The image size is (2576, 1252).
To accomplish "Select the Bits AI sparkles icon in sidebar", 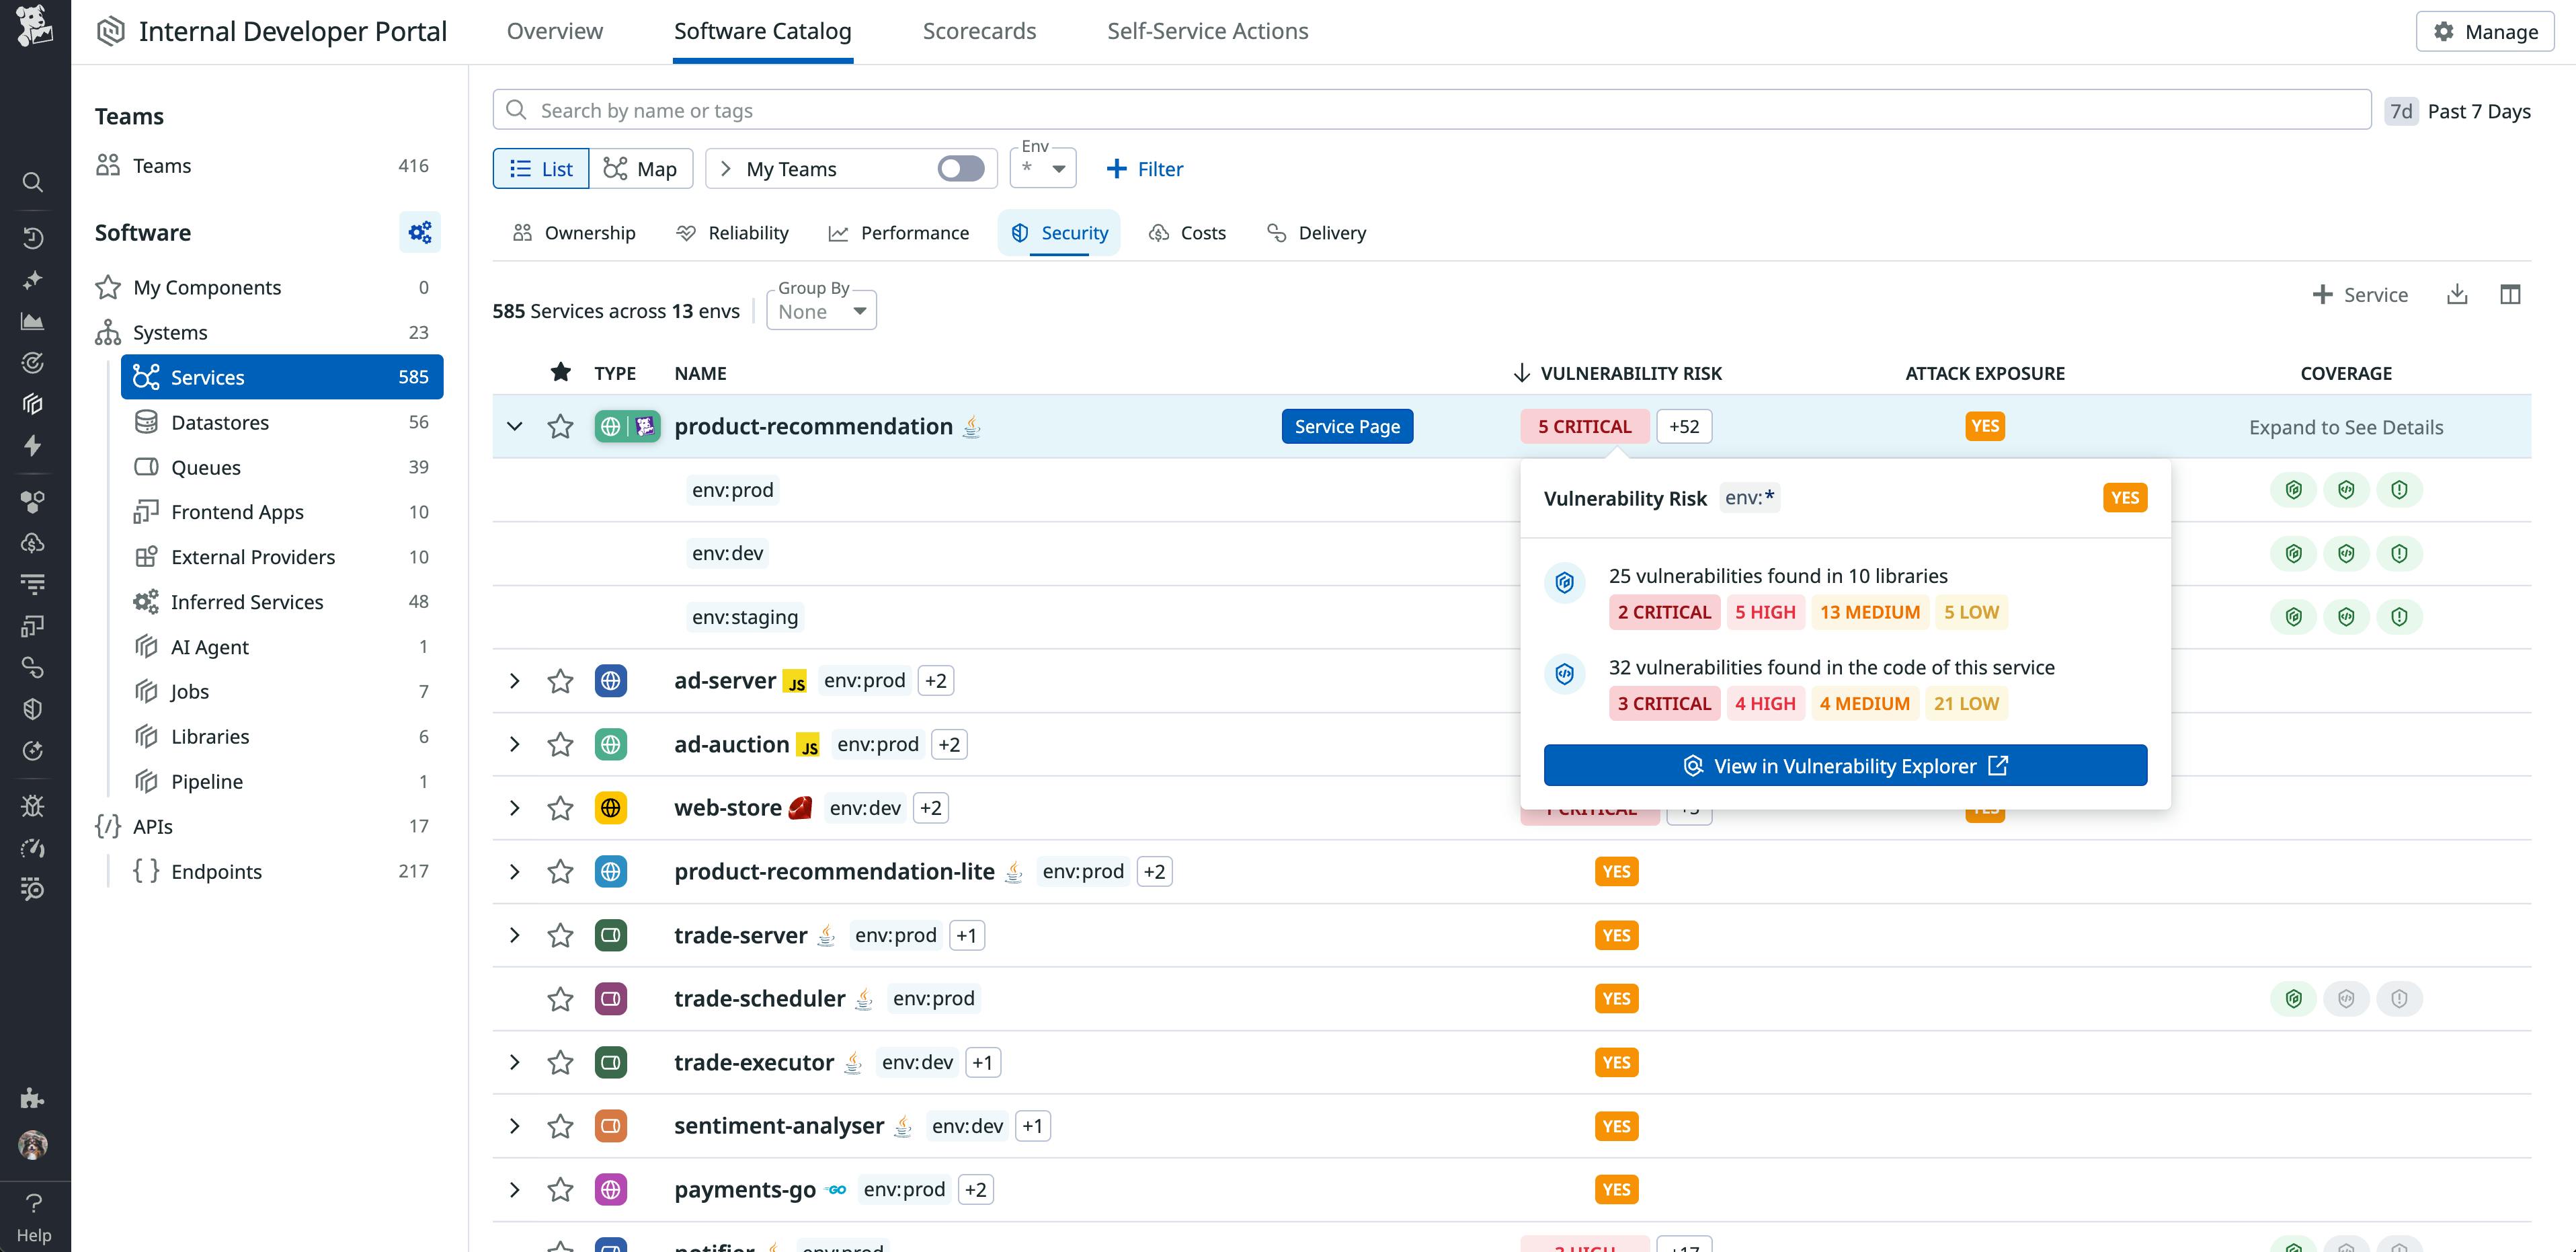I will tap(33, 280).
